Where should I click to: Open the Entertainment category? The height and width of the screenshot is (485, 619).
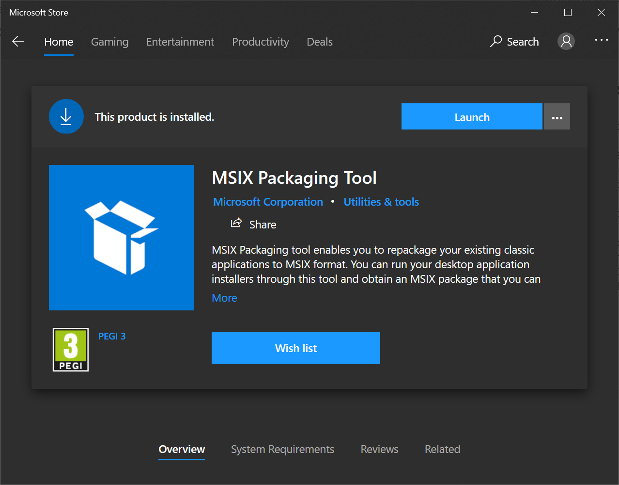click(180, 42)
